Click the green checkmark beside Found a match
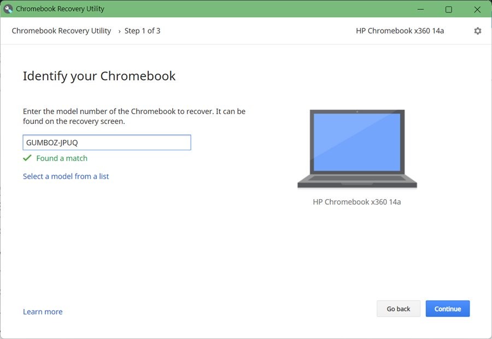This screenshot has width=492, height=339. pyautogui.click(x=27, y=158)
